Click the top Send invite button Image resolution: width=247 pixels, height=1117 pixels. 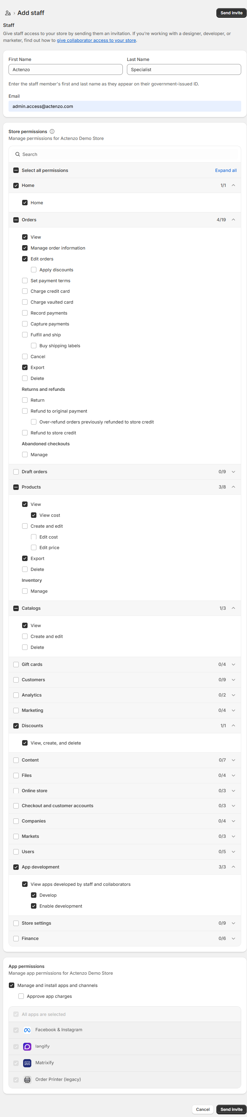231,13
